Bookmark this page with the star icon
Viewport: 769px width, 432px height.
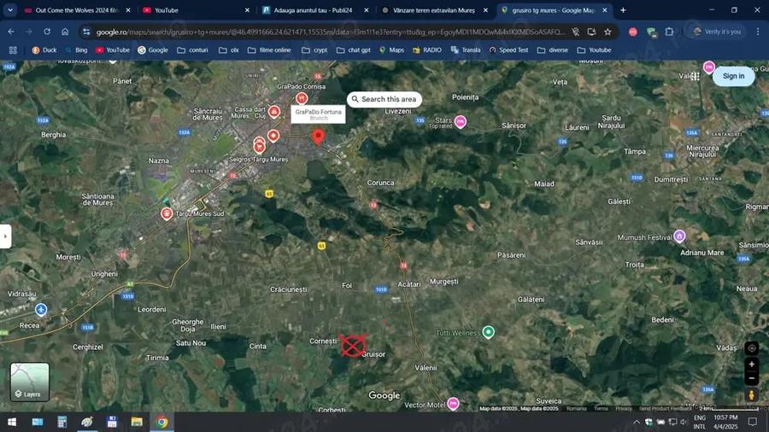(x=608, y=32)
